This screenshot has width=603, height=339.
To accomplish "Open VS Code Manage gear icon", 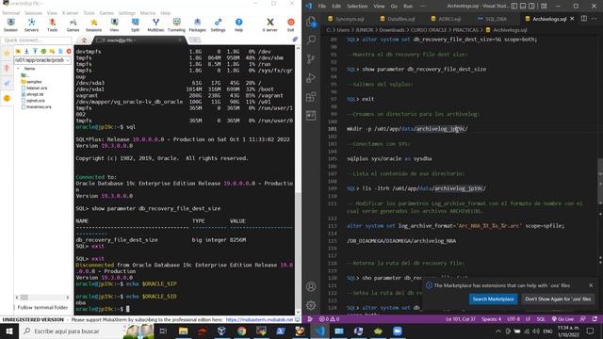I will (x=311, y=305).
